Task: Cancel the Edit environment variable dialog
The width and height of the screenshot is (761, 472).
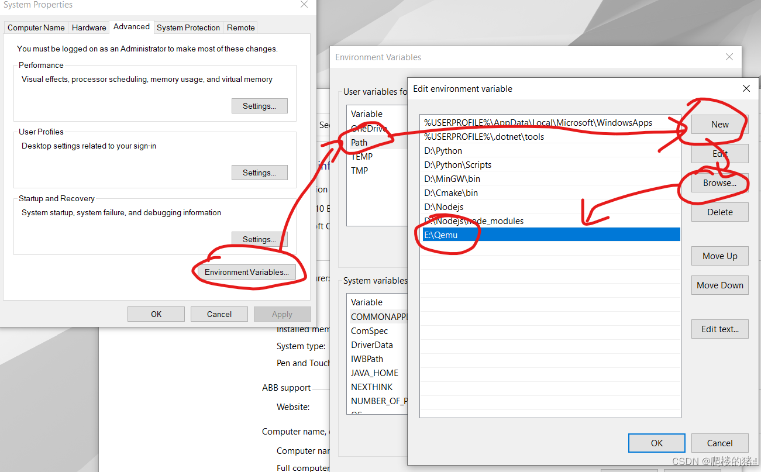Action: pos(720,443)
